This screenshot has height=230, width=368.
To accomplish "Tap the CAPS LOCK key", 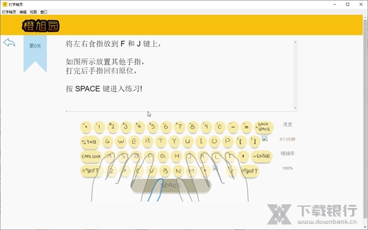I will 91,156.
